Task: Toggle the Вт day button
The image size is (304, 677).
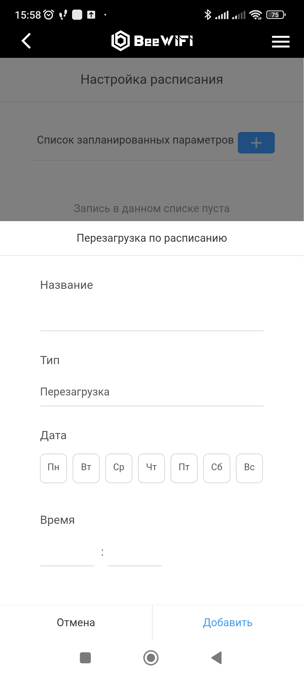Action: click(x=86, y=468)
